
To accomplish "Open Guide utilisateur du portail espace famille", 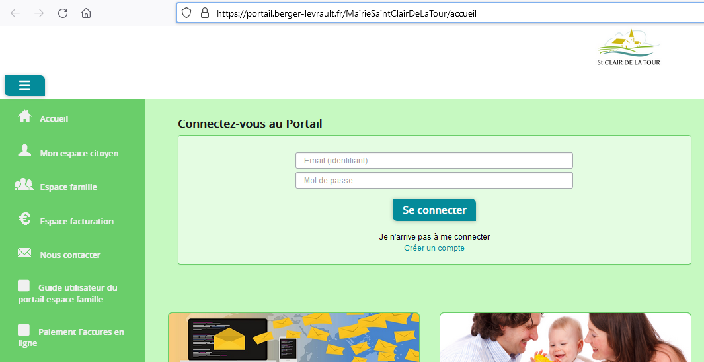I will click(x=68, y=293).
